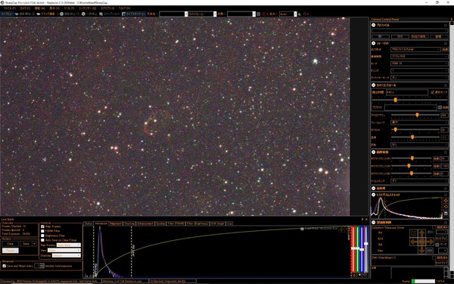Switch to the Log tab
454x284 pixels.
(x=229, y=223)
